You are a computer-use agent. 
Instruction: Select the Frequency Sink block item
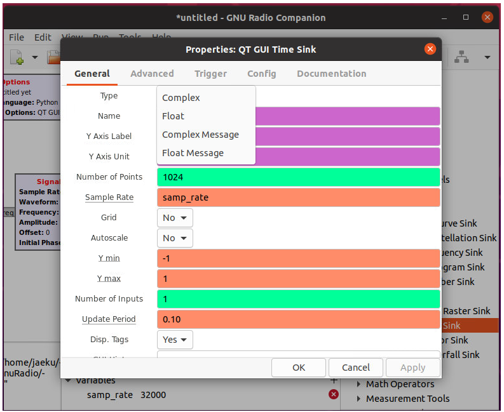click(462, 253)
